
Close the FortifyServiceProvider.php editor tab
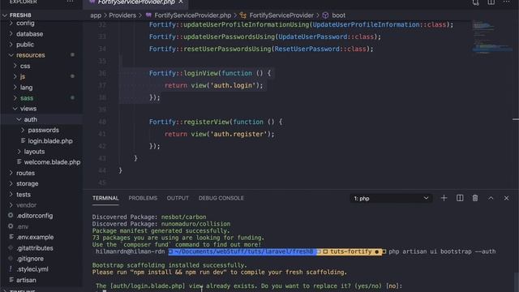coord(181,2)
